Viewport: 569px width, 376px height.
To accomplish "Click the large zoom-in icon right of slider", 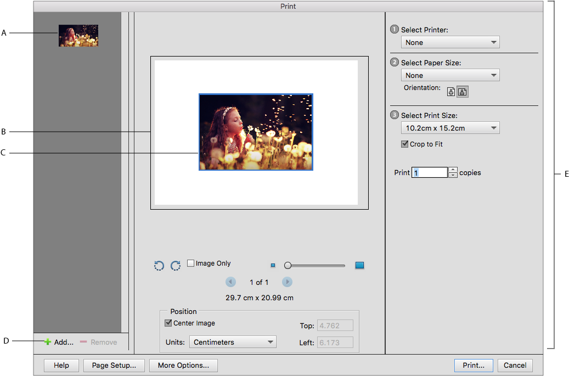I will (359, 265).
